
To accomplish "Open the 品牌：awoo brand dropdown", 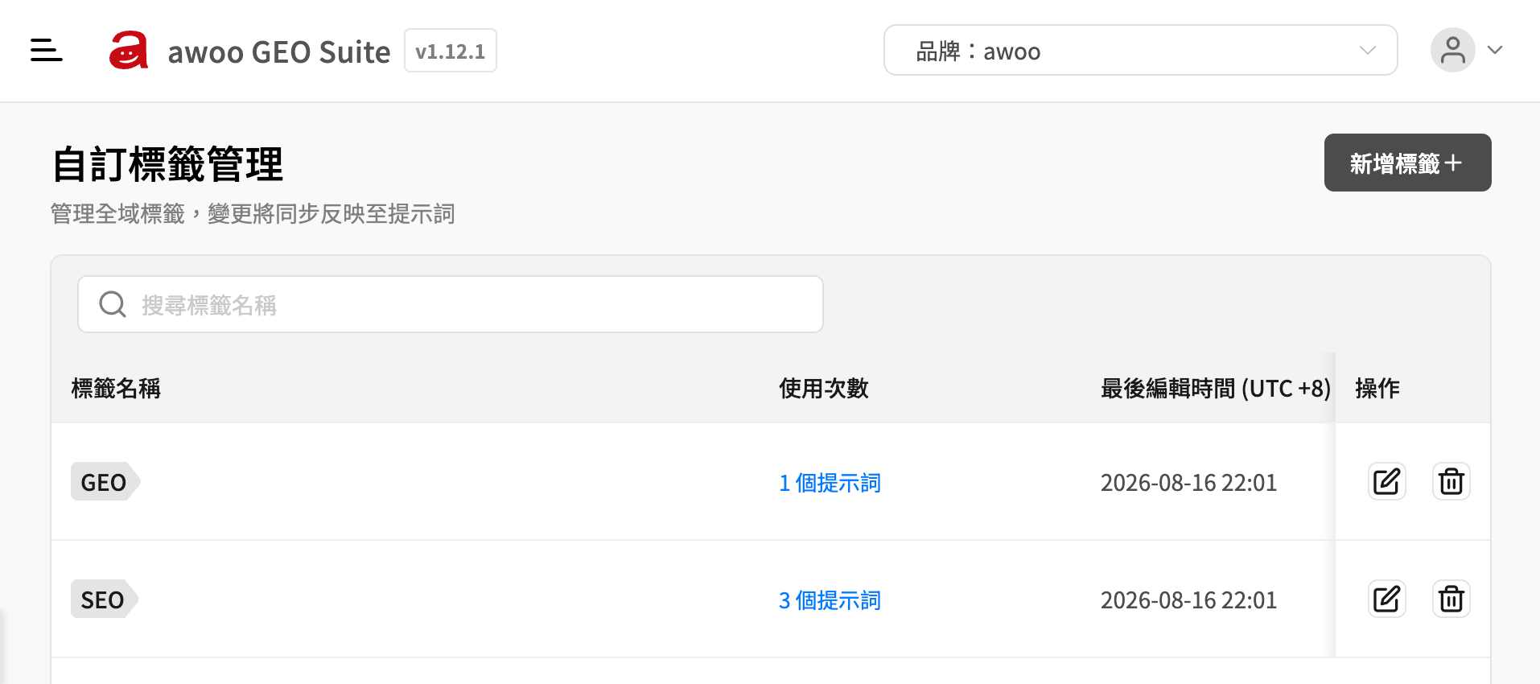I will point(1140,50).
